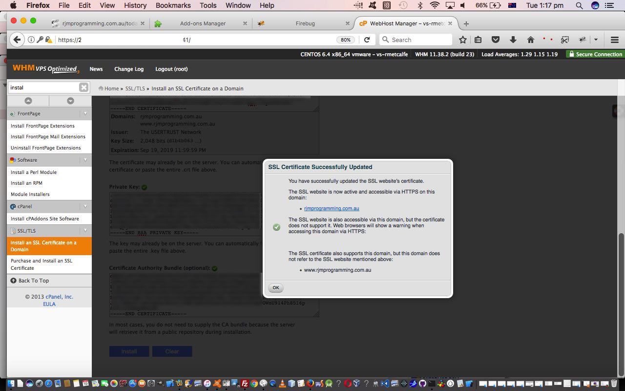Open the EULA link
Image resolution: width=625 pixels, height=391 pixels.
point(49,304)
